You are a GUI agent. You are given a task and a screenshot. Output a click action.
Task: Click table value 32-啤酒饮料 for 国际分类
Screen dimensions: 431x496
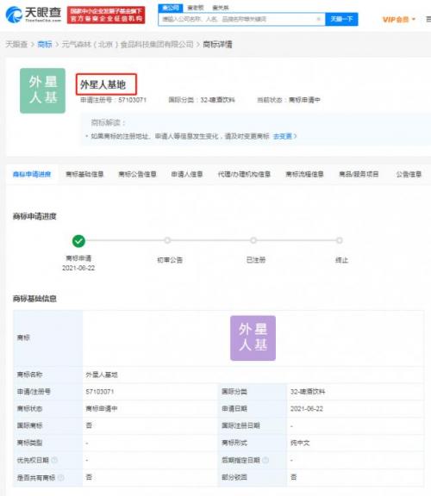[308, 392]
